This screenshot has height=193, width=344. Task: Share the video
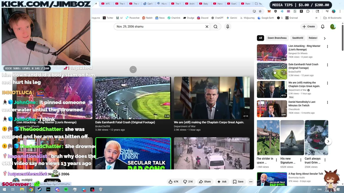[x=205, y=182]
